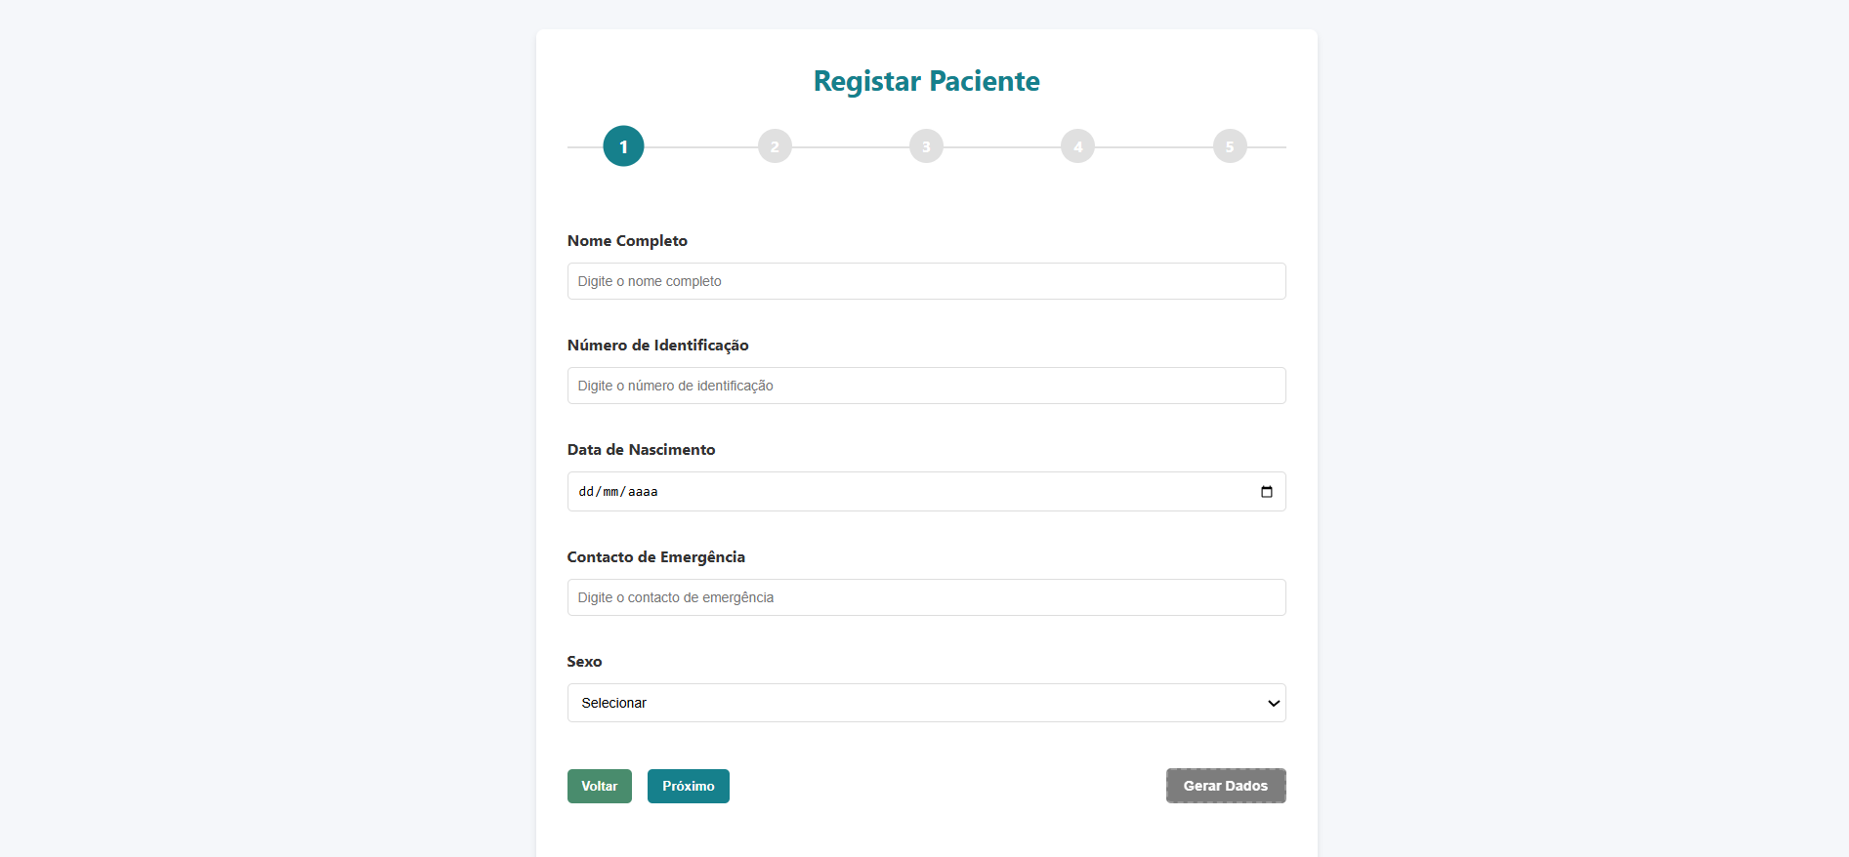Open the Sexo dropdown showing Selecionar
This screenshot has width=1849, height=857.
926,703
